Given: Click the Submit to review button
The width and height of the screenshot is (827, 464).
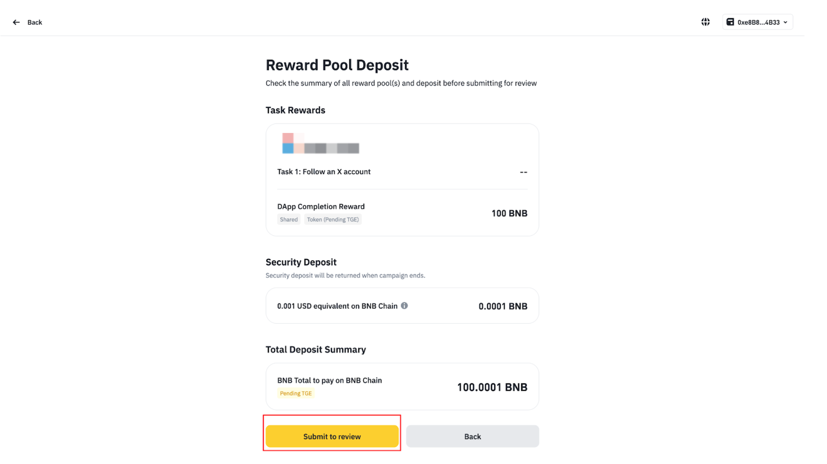Looking at the screenshot, I should (332, 436).
